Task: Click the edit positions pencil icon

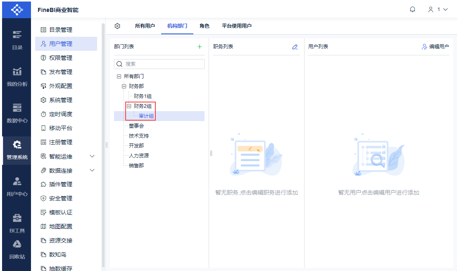Action: (295, 47)
